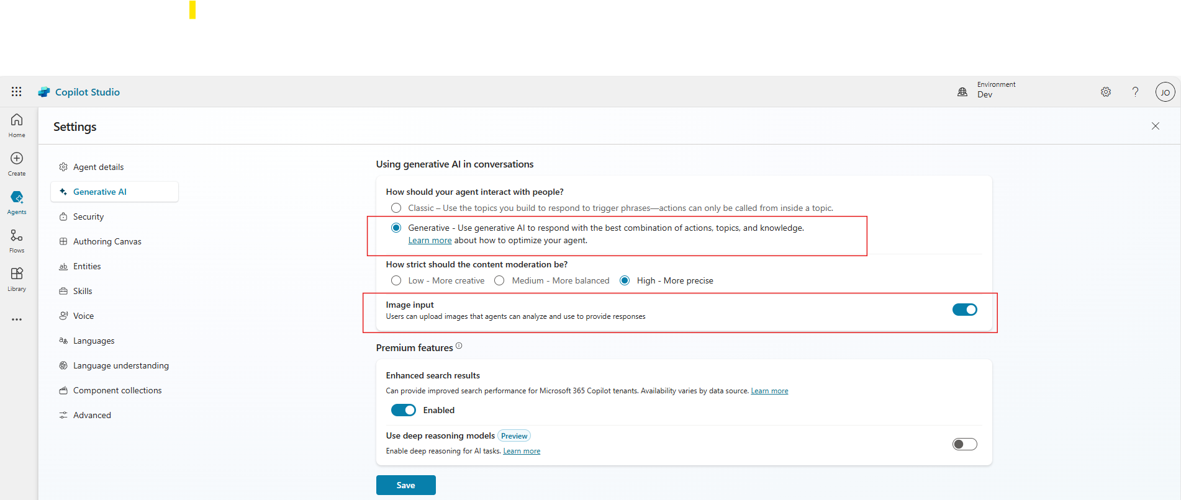Toggle the Image input switch
This screenshot has width=1181, height=500.
964,310
